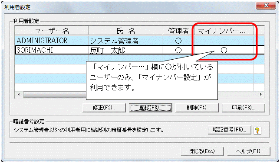Click the right arrow of horizontal scrollbar
280x163 pixels.
click(x=261, y=94)
